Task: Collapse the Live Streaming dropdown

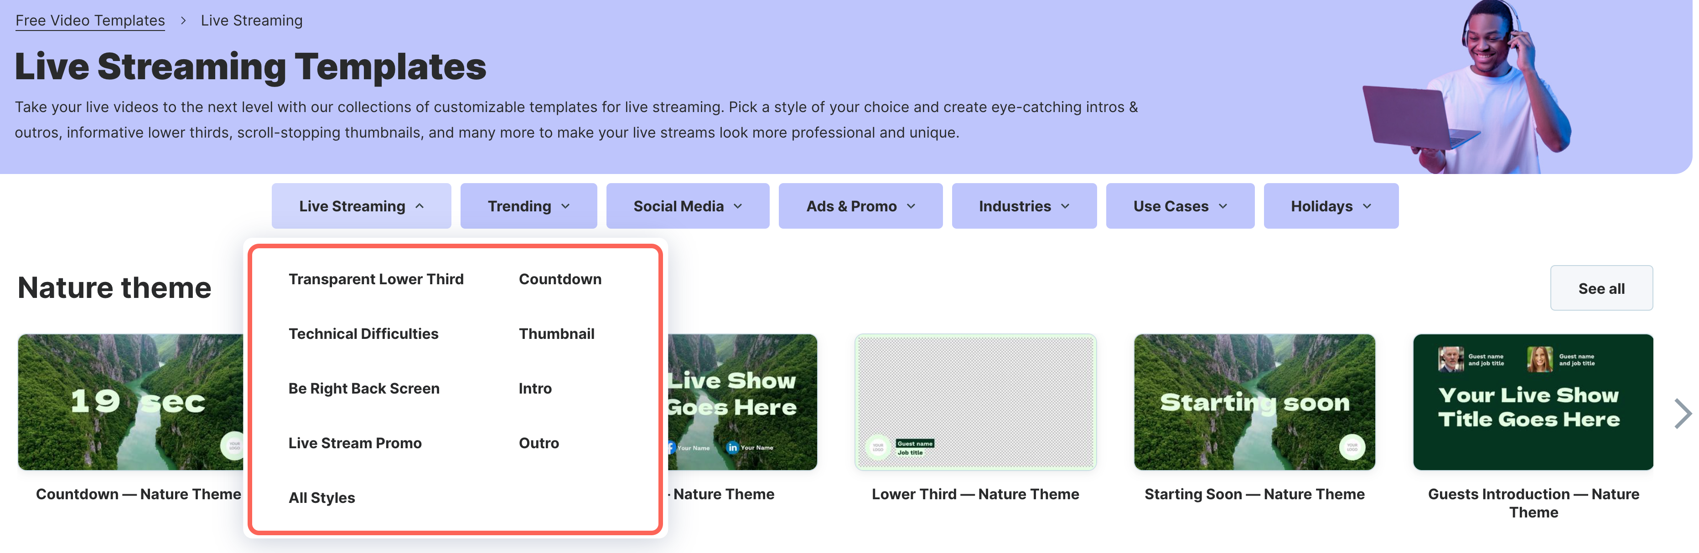Action: 362,206
